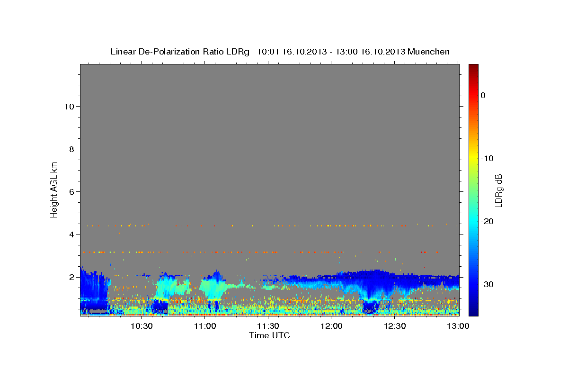Click the plot title 'Linear De-Polarization Ratio LDRg'
Viewport: 568px width, 379px height.
[180, 52]
